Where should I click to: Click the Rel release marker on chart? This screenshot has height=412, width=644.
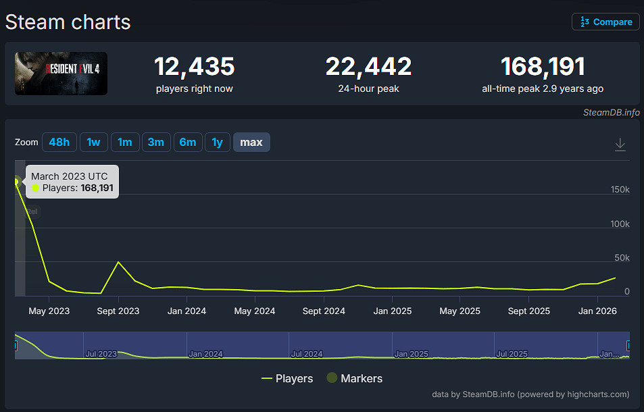pos(32,211)
